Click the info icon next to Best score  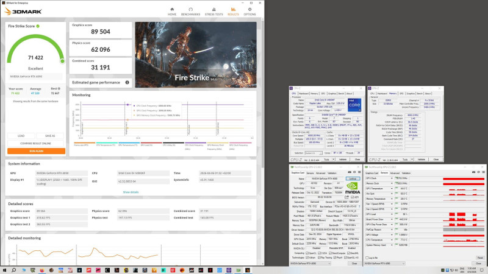59,88
